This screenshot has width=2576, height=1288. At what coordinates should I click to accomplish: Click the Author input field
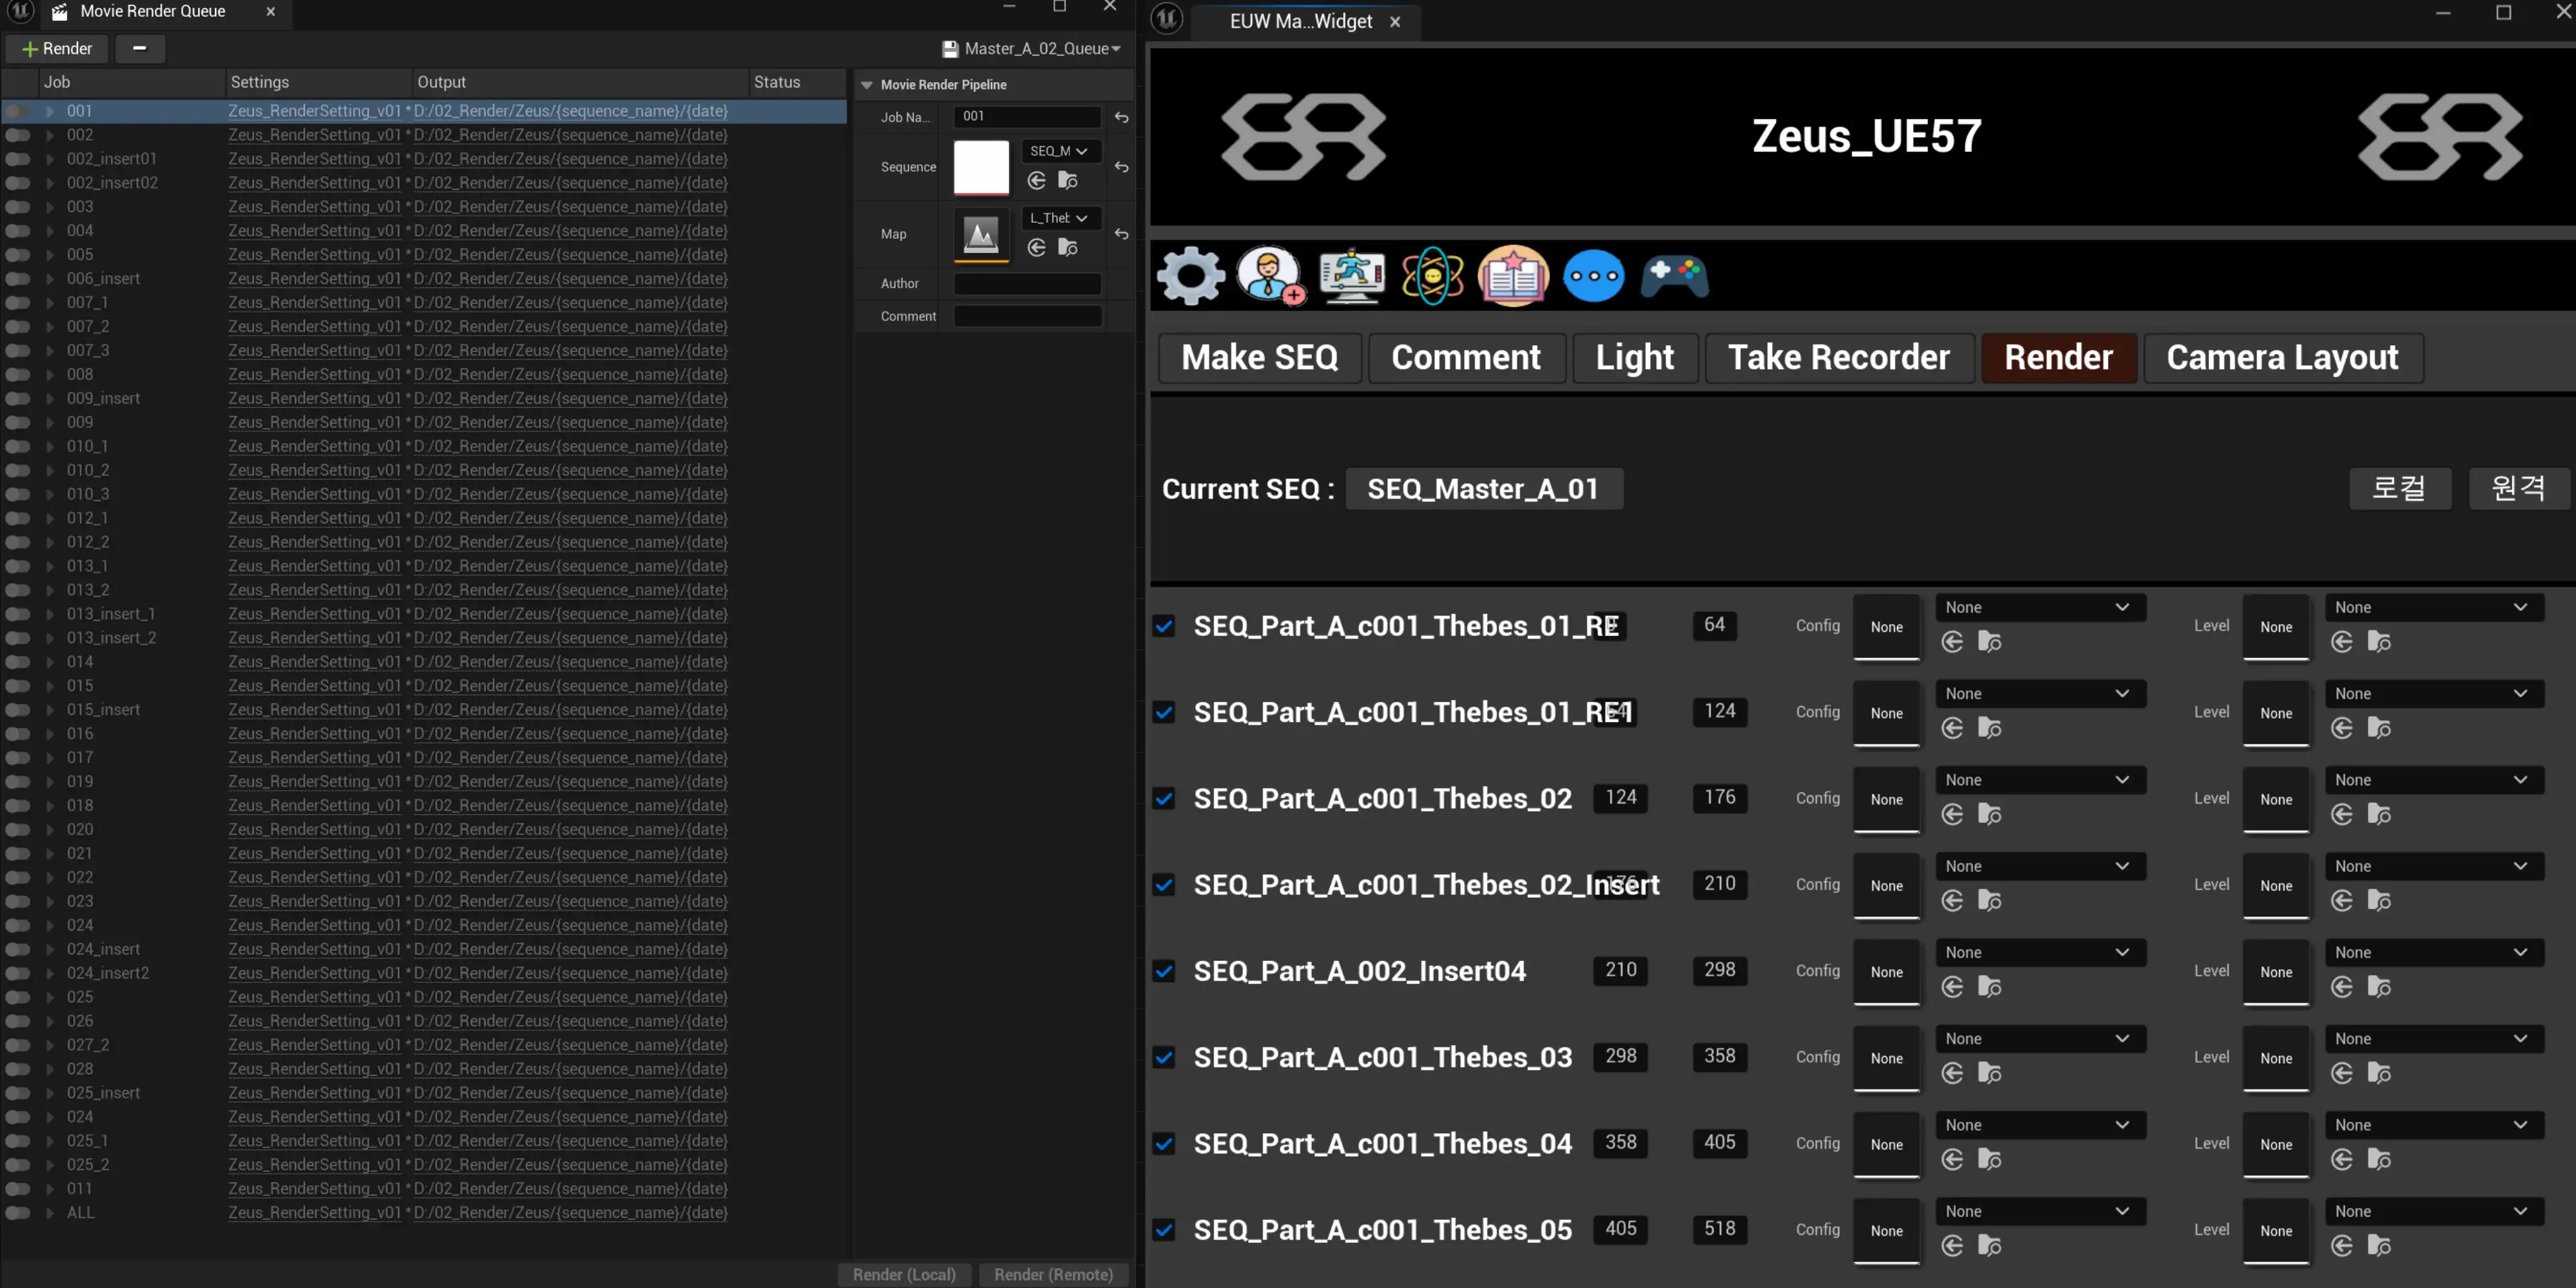[1027, 284]
